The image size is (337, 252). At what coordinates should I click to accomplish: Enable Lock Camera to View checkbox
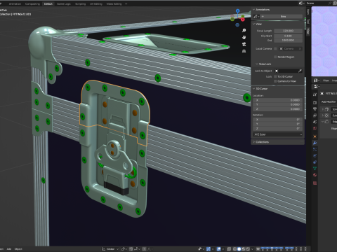[x=275, y=81]
